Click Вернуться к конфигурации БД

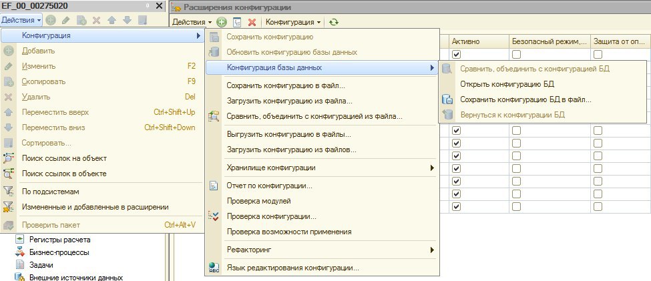click(x=542, y=115)
